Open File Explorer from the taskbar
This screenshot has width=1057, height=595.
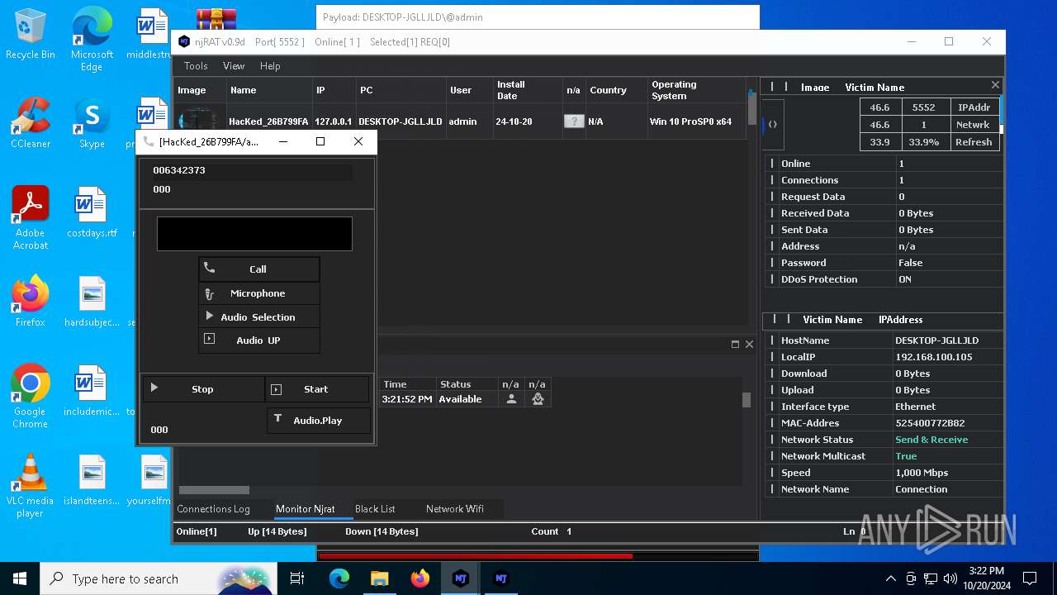[x=379, y=578]
